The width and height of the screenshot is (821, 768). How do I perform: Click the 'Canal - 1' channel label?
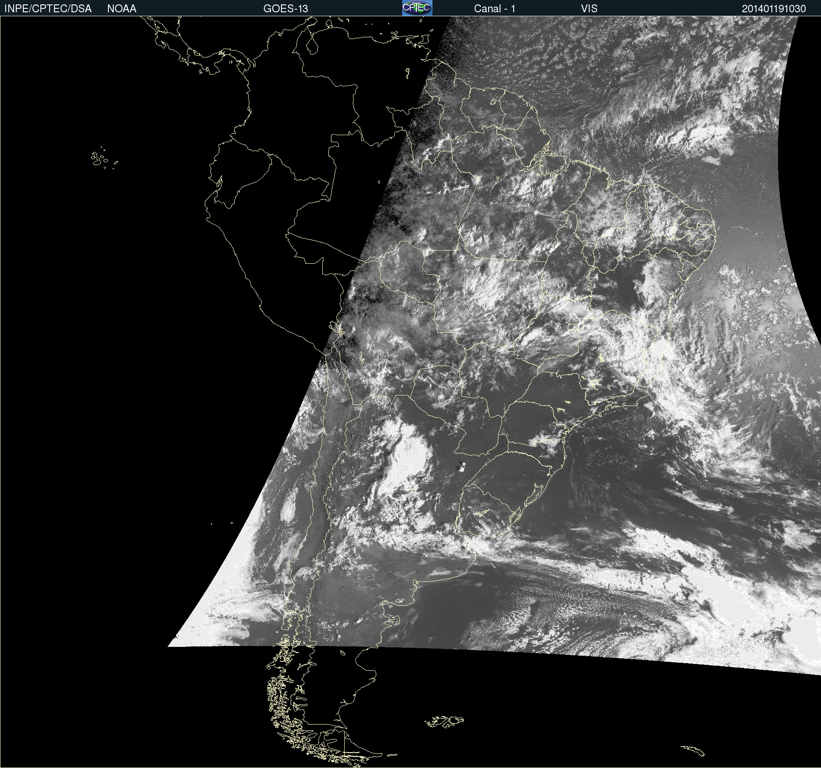point(495,9)
